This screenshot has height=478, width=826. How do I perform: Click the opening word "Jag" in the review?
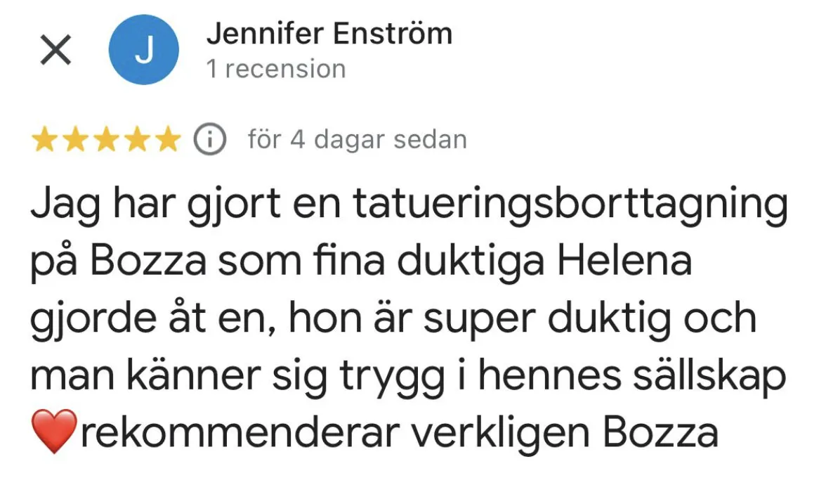coord(65,205)
